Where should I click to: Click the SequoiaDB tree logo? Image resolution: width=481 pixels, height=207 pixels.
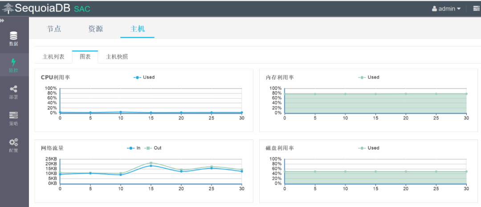(x=8, y=8)
